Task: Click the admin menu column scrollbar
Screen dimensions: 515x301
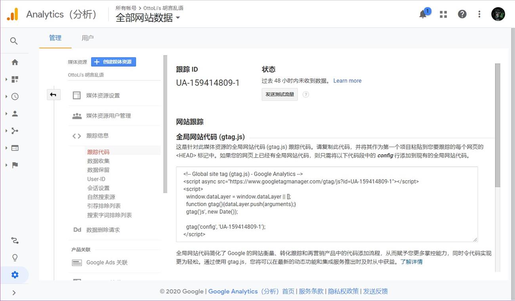Action: click(165, 124)
